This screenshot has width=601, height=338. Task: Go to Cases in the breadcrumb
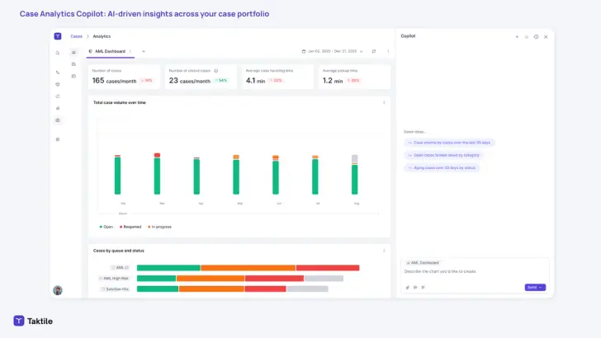pos(76,36)
